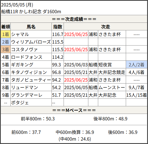Click the 次走成績 section header
The width and height of the screenshot is (148, 144).
(x=74, y=19)
